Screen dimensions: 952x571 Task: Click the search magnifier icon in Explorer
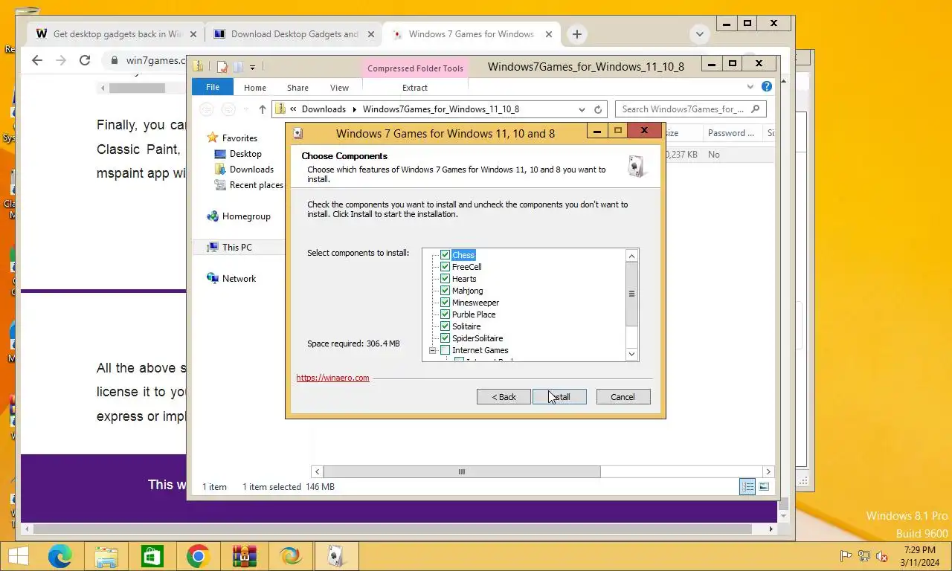point(756,109)
